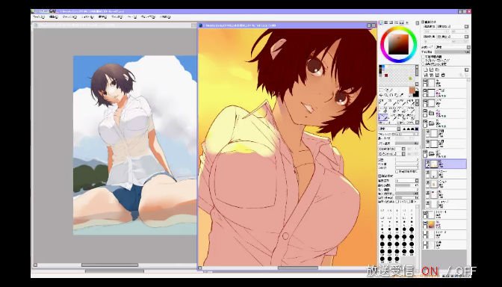Click the merge down layer icon
Image resolution: width=502 pixels, height=287 pixels.
point(431,75)
